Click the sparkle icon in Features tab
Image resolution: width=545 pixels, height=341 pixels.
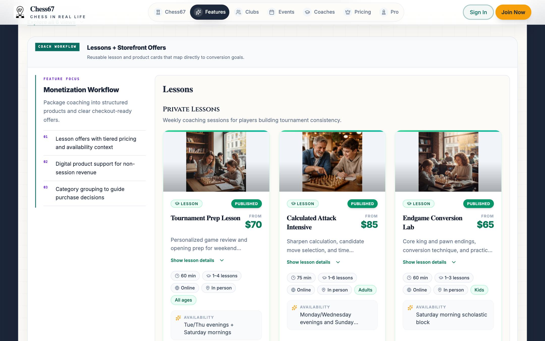coord(198,12)
